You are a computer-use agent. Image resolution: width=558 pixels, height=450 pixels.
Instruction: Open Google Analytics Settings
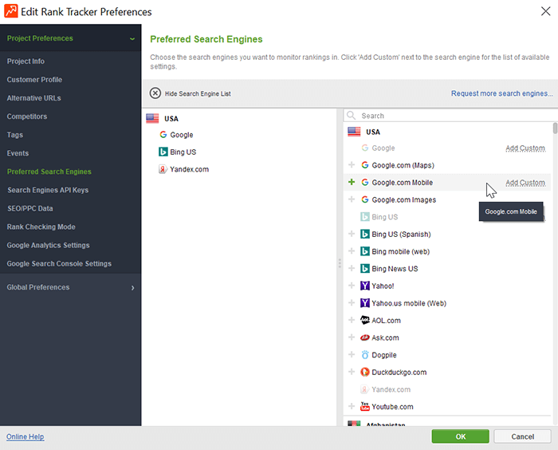tap(49, 245)
